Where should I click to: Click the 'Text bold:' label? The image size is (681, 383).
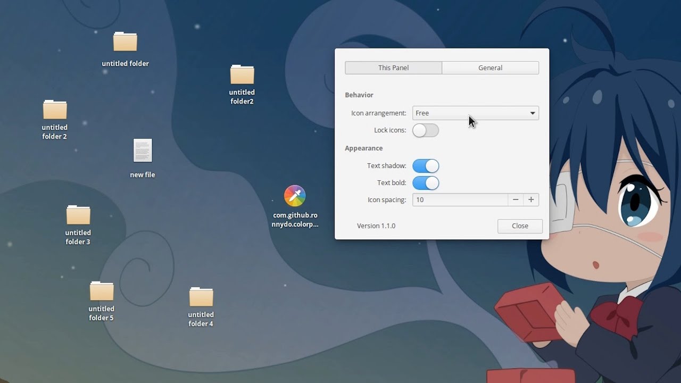point(392,183)
